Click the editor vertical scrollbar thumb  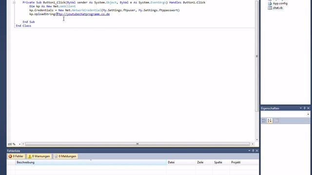tap(257, 56)
